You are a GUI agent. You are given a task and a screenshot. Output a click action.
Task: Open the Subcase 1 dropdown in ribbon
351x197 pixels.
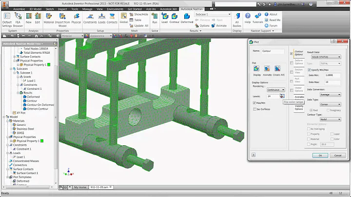pos(213,14)
